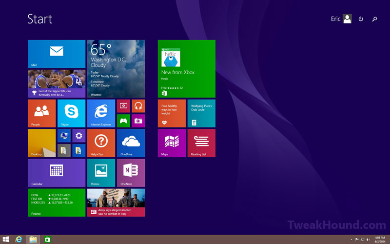
Task: Click the taskbar clock showing 4:04 PM
Action: pos(380,240)
